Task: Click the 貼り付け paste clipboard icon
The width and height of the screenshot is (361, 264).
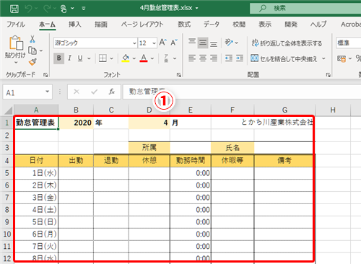Action: point(16,43)
